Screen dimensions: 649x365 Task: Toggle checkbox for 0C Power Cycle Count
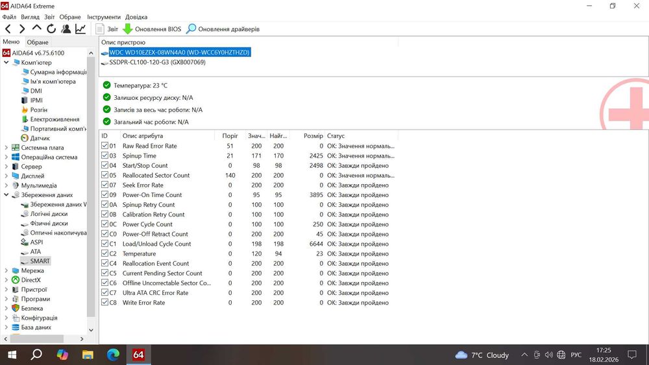coord(104,224)
